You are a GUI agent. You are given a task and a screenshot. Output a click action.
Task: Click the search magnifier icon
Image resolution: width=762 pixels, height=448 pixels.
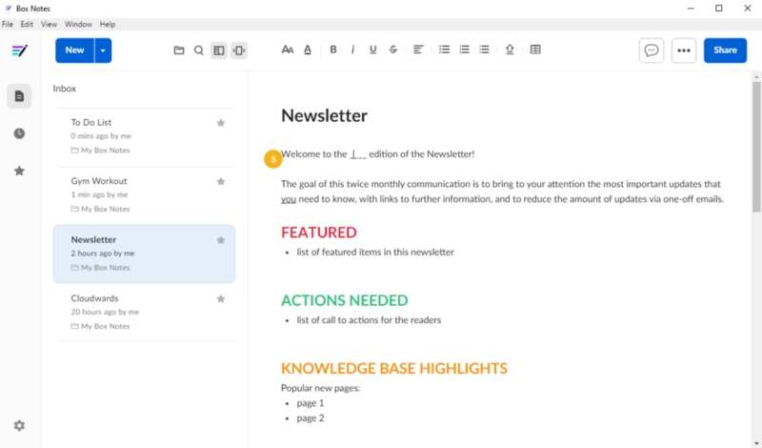pos(198,51)
